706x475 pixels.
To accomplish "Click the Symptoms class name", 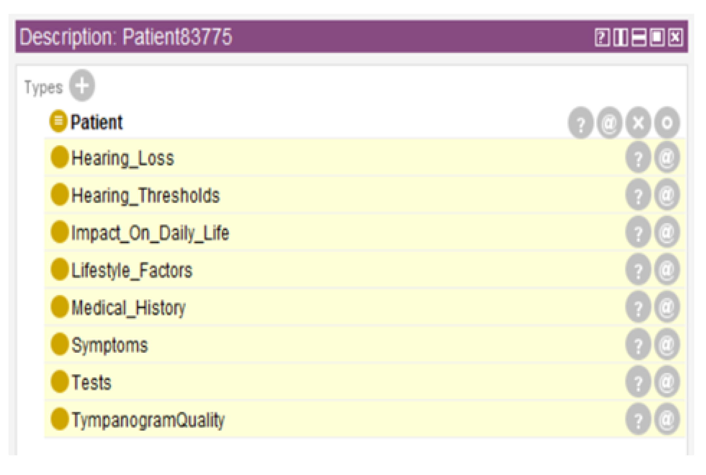I will [110, 345].
